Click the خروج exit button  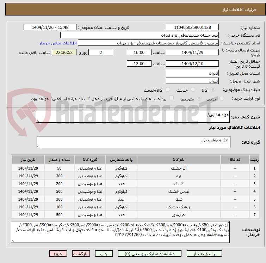click(x=58, y=254)
